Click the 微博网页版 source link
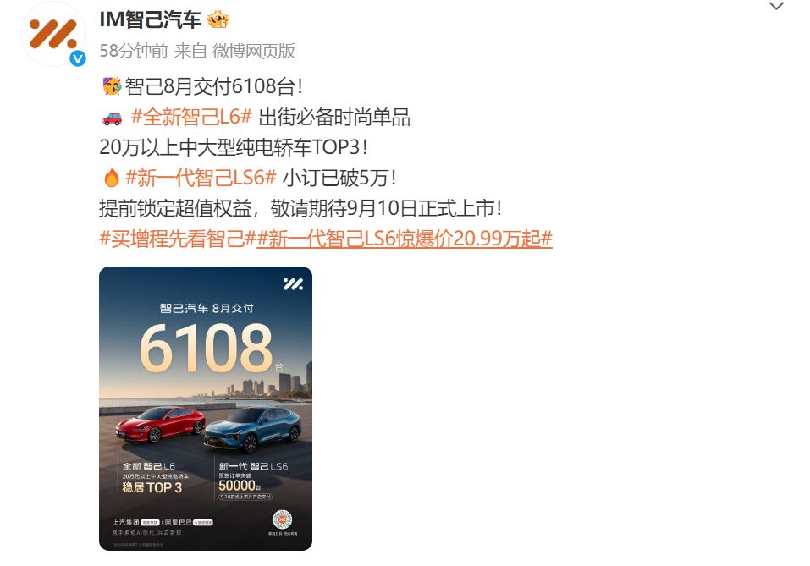 point(254,51)
